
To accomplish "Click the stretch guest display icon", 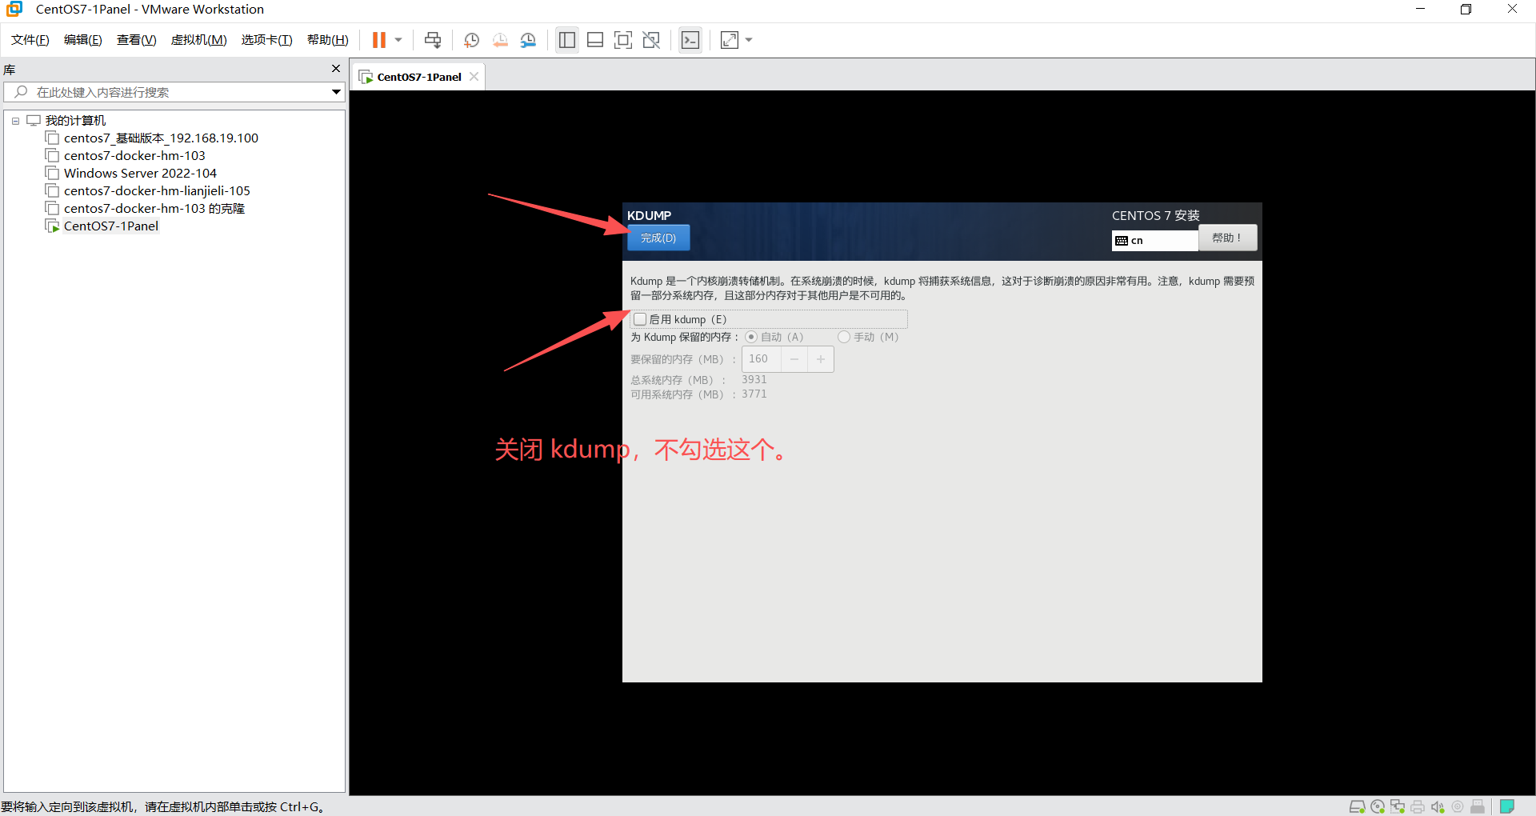I will pyautogui.click(x=730, y=40).
